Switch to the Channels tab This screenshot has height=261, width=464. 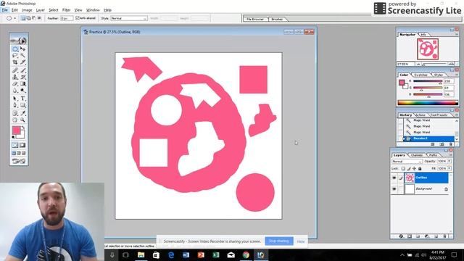click(417, 155)
